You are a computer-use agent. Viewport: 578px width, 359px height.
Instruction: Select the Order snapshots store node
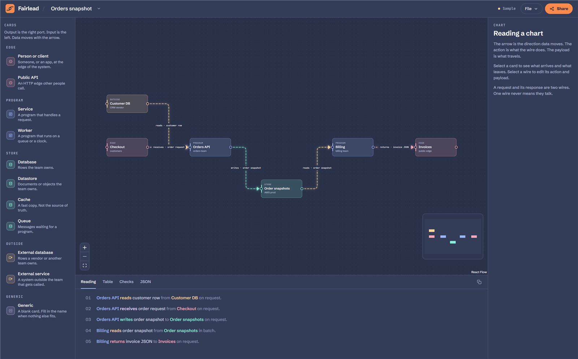[x=281, y=189]
